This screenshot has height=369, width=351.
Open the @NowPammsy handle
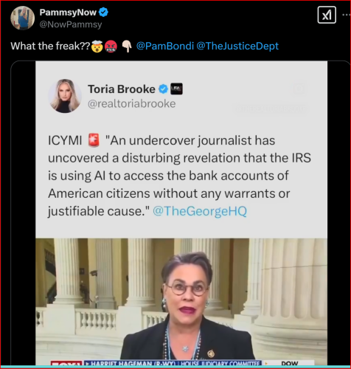(x=71, y=24)
